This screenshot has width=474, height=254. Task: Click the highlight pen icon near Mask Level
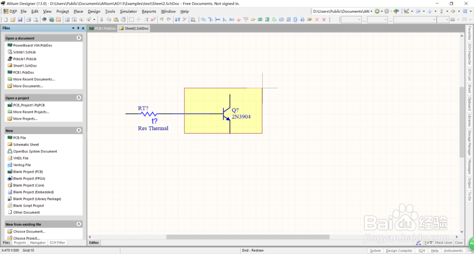pyautogui.click(x=419, y=243)
